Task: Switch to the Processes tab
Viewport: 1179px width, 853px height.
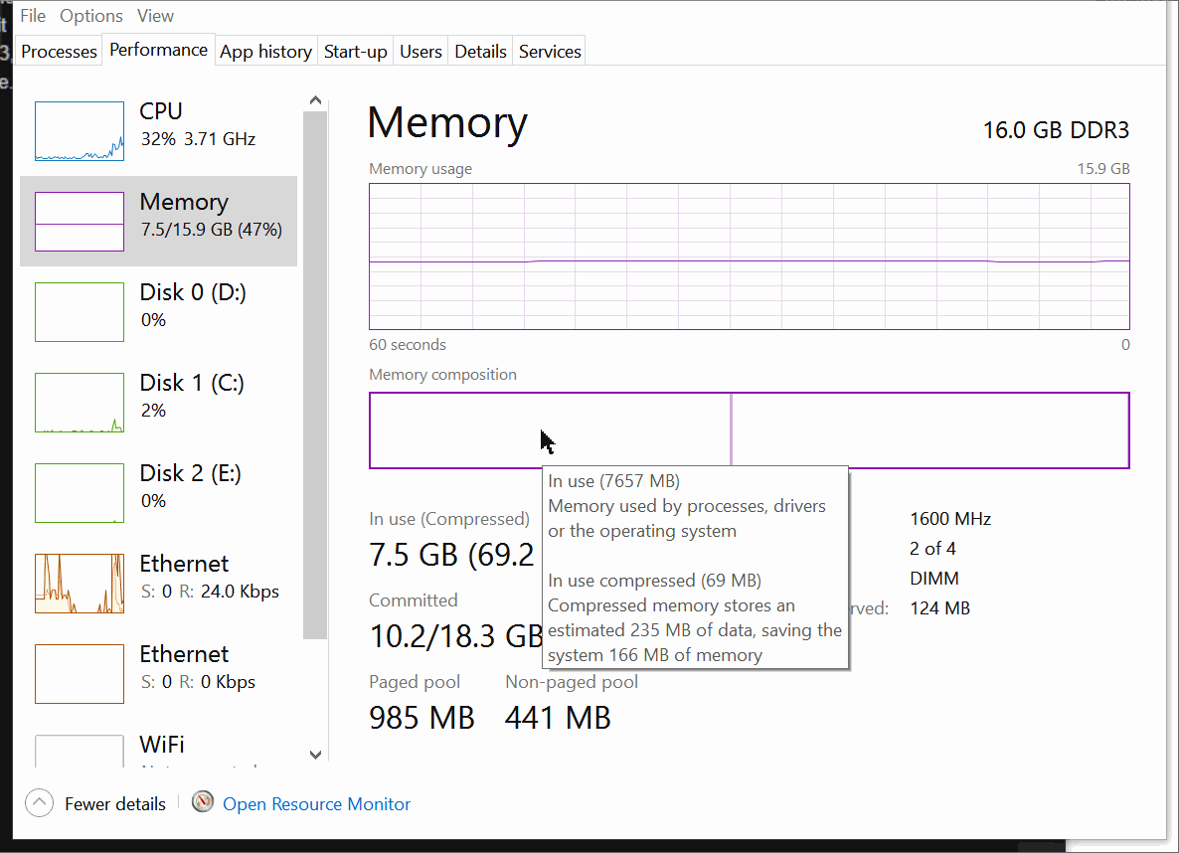Action: [x=58, y=51]
